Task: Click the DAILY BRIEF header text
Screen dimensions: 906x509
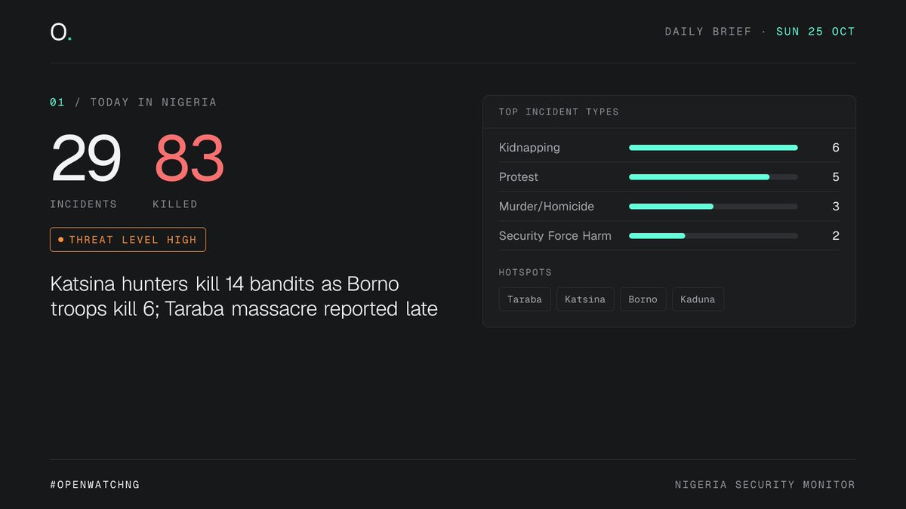Action: [708, 32]
